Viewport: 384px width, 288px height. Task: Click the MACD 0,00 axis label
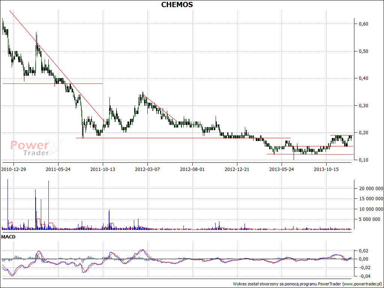(x=363, y=259)
